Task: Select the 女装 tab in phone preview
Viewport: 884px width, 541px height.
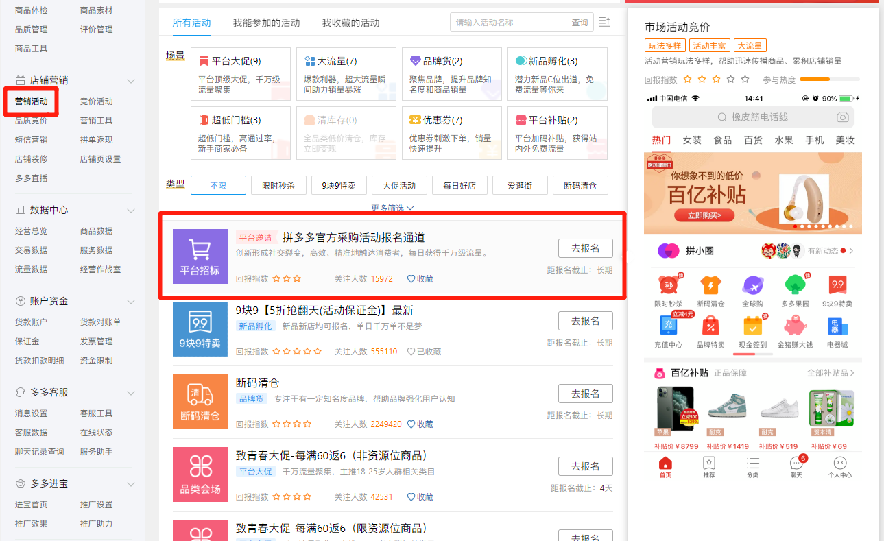Action: pyautogui.click(x=692, y=140)
